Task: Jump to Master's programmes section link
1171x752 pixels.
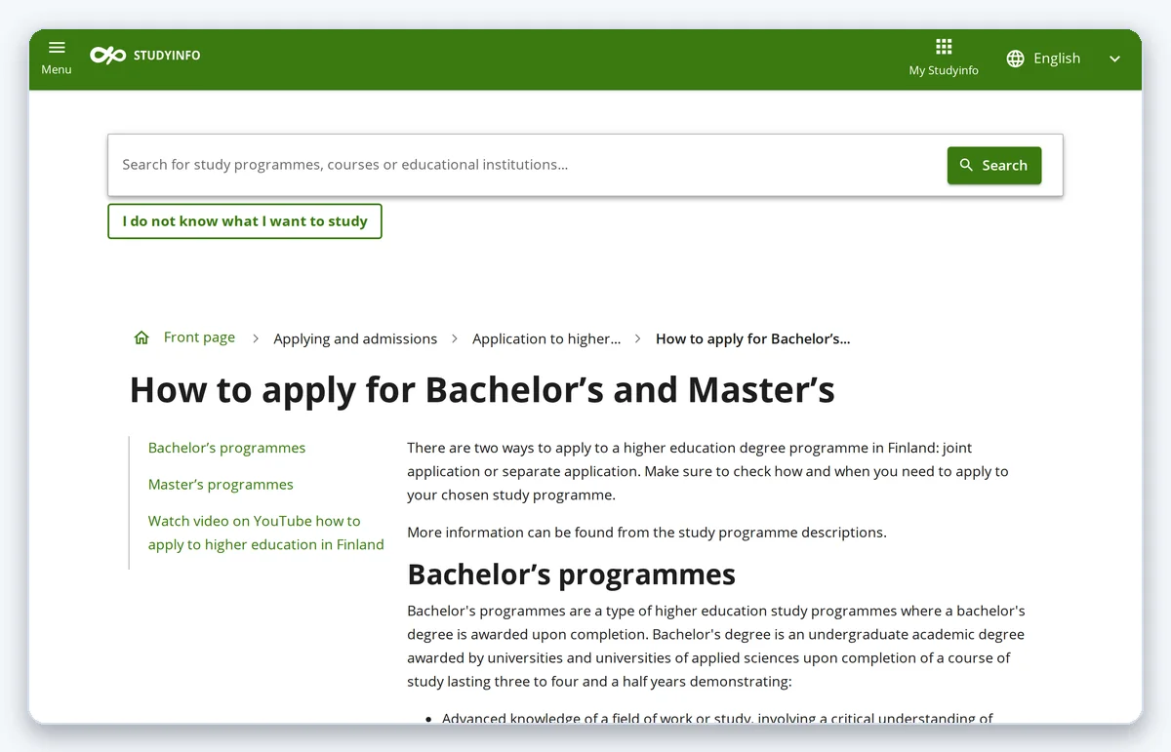Action: (221, 485)
